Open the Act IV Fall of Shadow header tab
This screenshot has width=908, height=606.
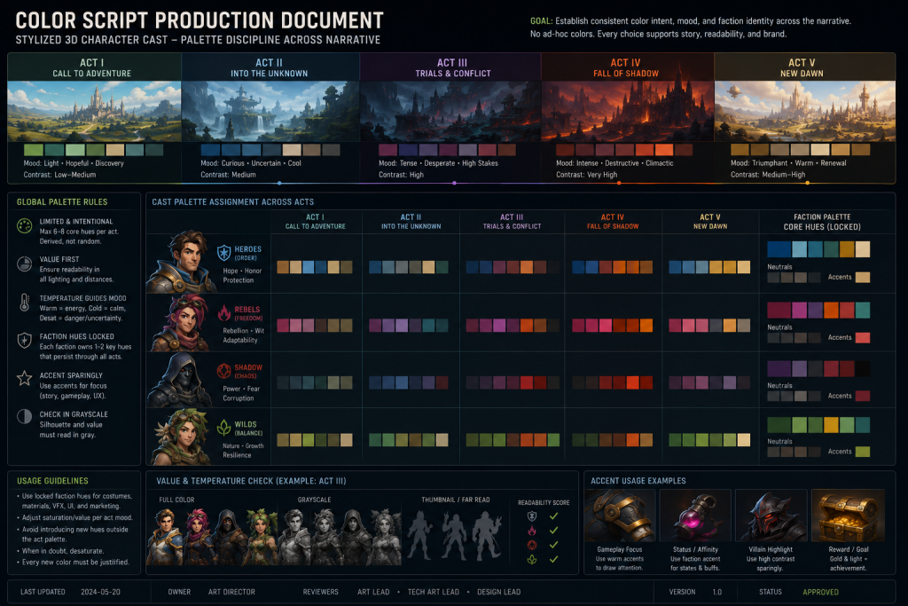(628, 67)
